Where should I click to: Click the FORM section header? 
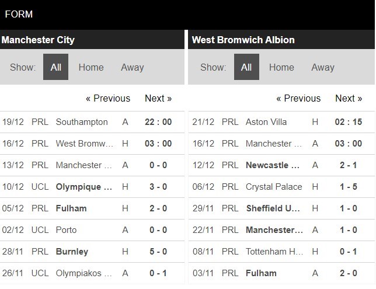click(x=19, y=14)
